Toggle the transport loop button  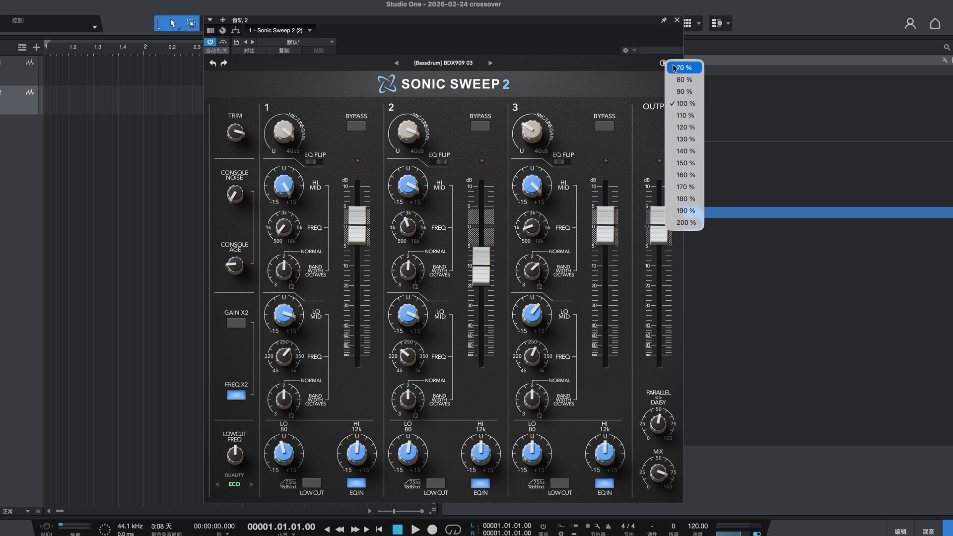pos(453,530)
